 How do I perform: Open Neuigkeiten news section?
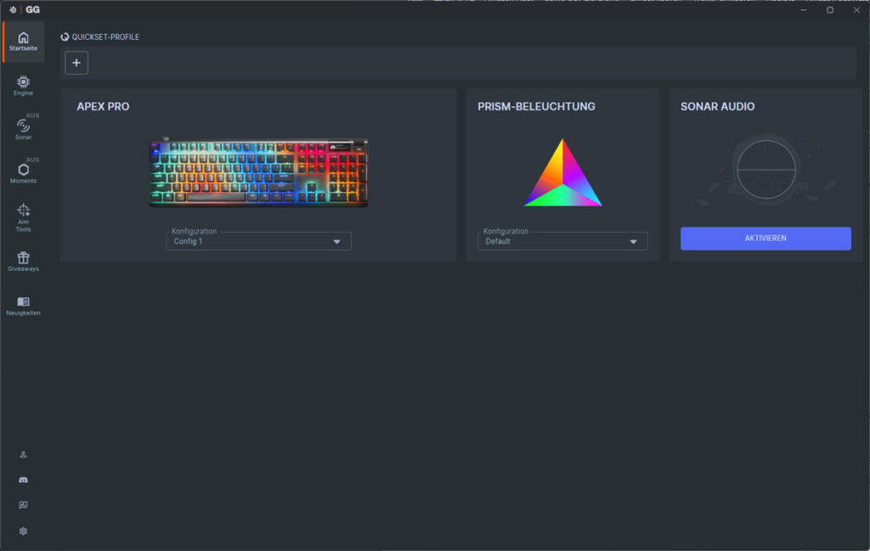pos(23,306)
